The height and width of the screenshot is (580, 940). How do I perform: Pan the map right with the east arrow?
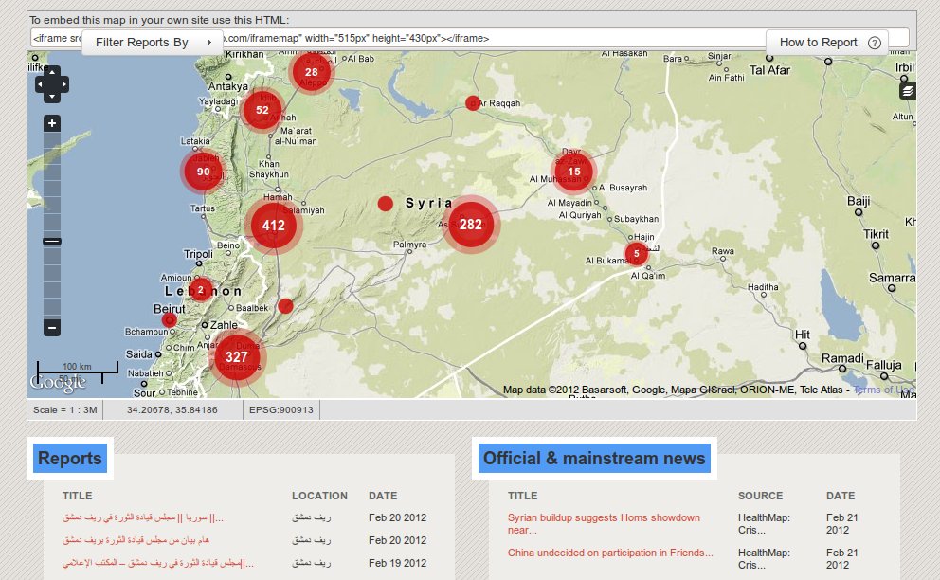pyautogui.click(x=63, y=84)
